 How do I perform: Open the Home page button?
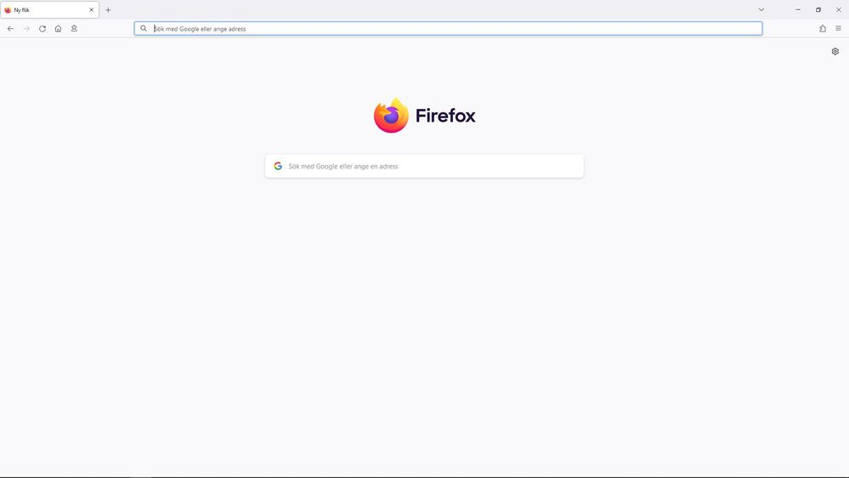(x=58, y=29)
